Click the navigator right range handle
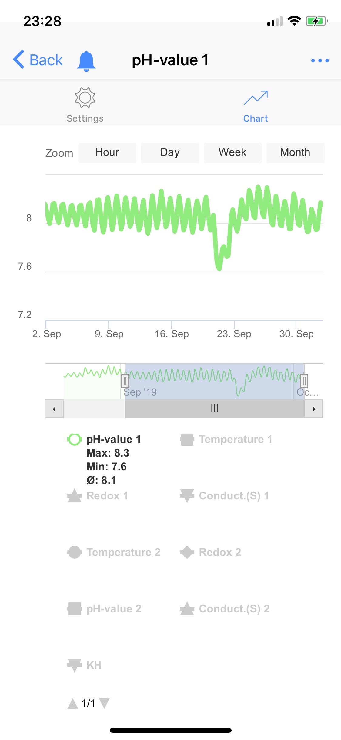The height and width of the screenshot is (740, 341). (x=304, y=381)
